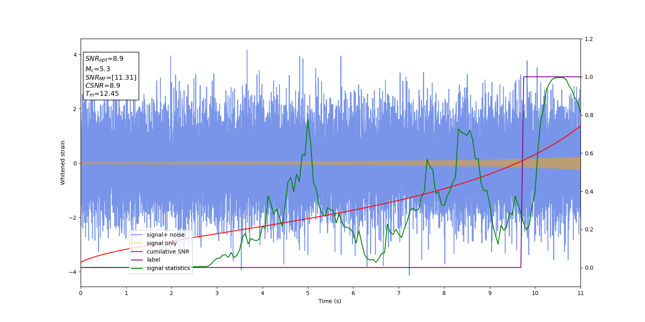Click the SNR_MF=[11.31] annotation text
Viewport: 645px width, 322px height.
pos(111,77)
